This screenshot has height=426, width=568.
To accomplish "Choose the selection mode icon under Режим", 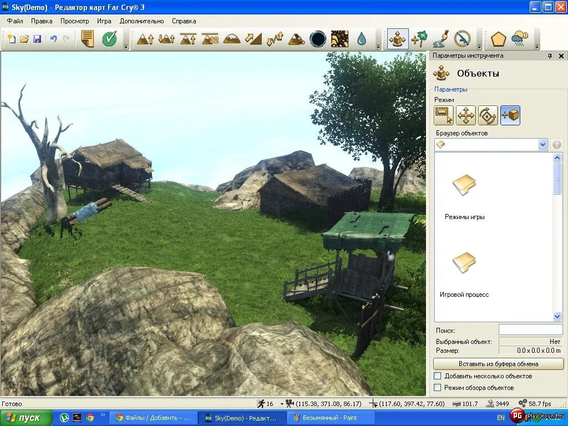I will point(444,115).
